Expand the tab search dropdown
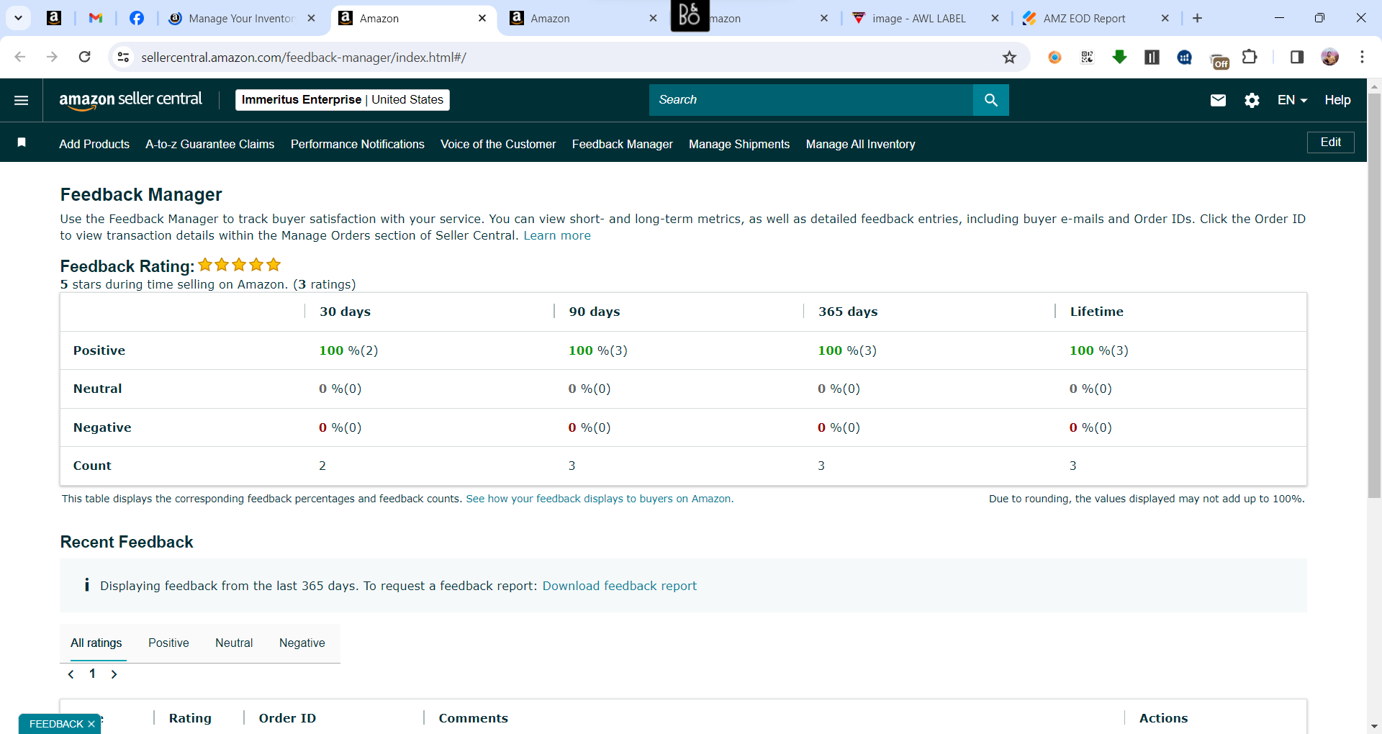Screen dimensions: 1382x734 [x=19, y=18]
